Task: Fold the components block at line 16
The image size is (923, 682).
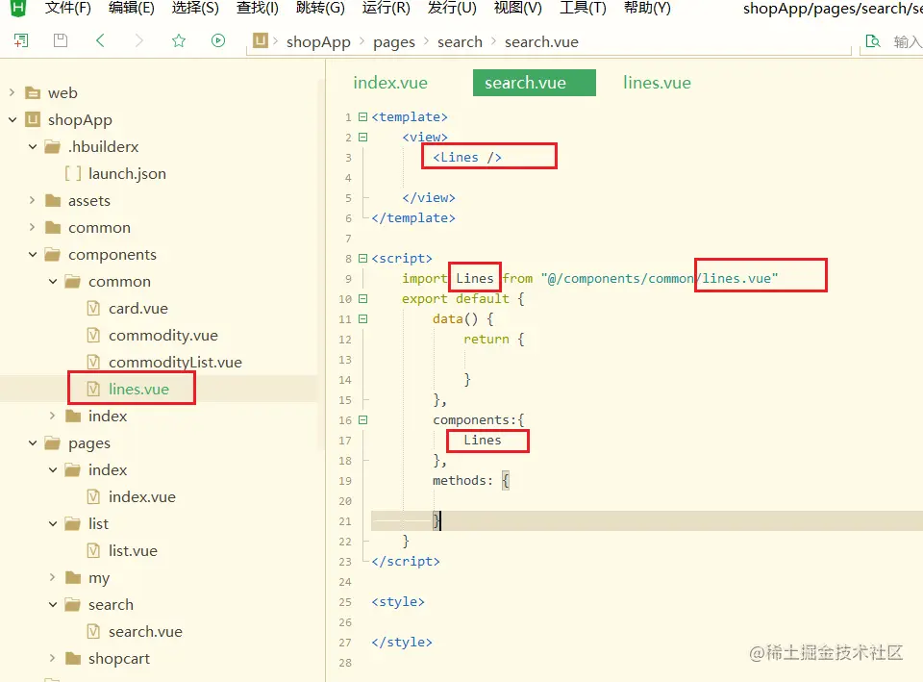Action: [363, 420]
